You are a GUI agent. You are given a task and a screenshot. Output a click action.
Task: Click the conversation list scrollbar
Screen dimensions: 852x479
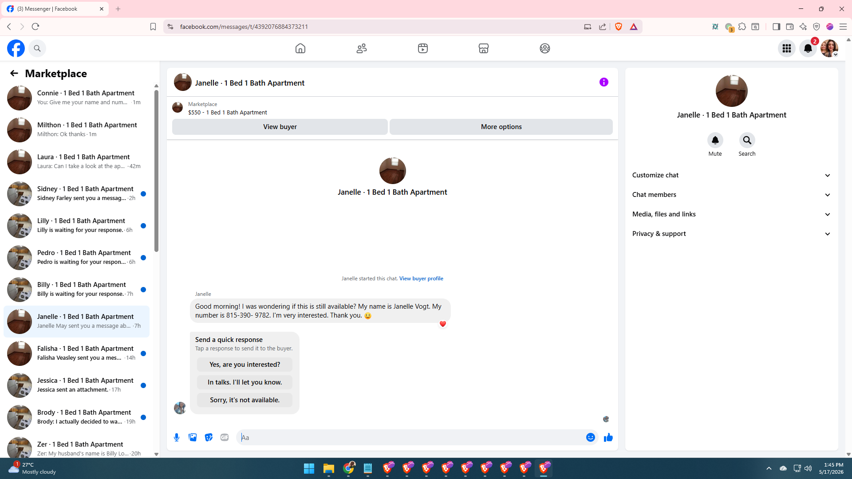coord(156,171)
